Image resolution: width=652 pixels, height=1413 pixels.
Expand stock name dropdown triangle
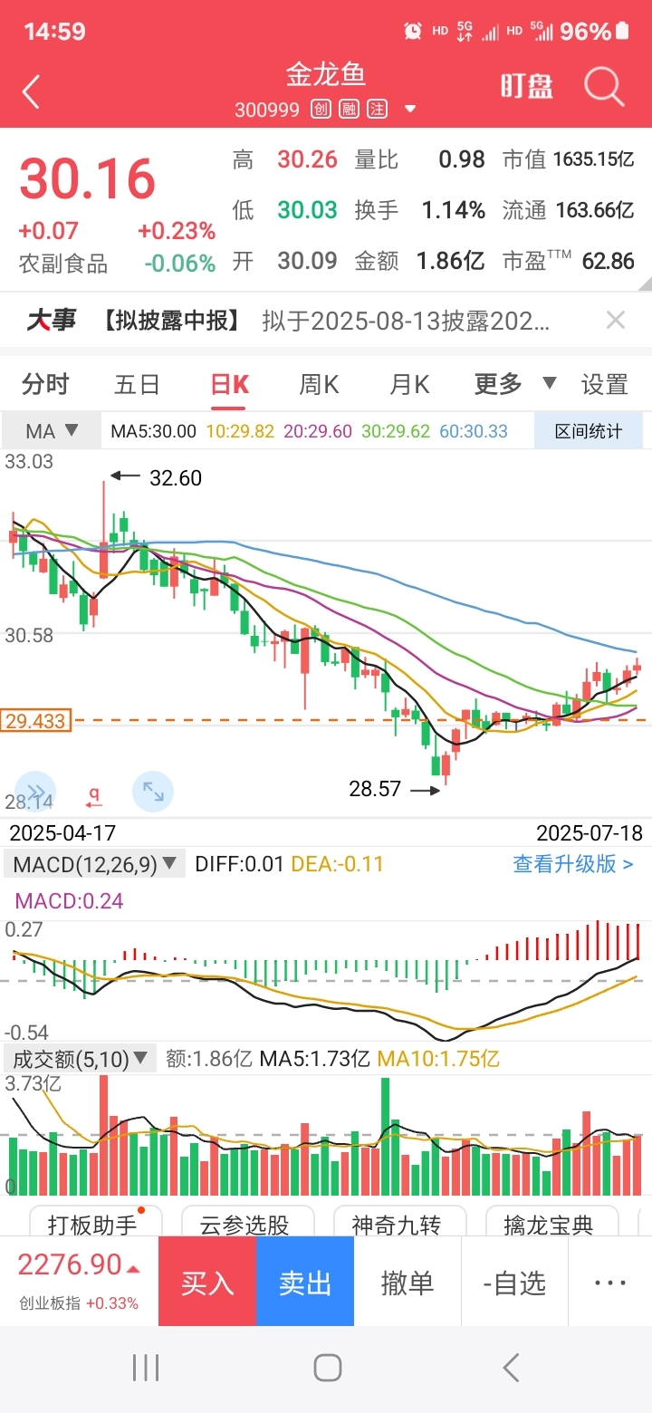pyautogui.click(x=410, y=110)
